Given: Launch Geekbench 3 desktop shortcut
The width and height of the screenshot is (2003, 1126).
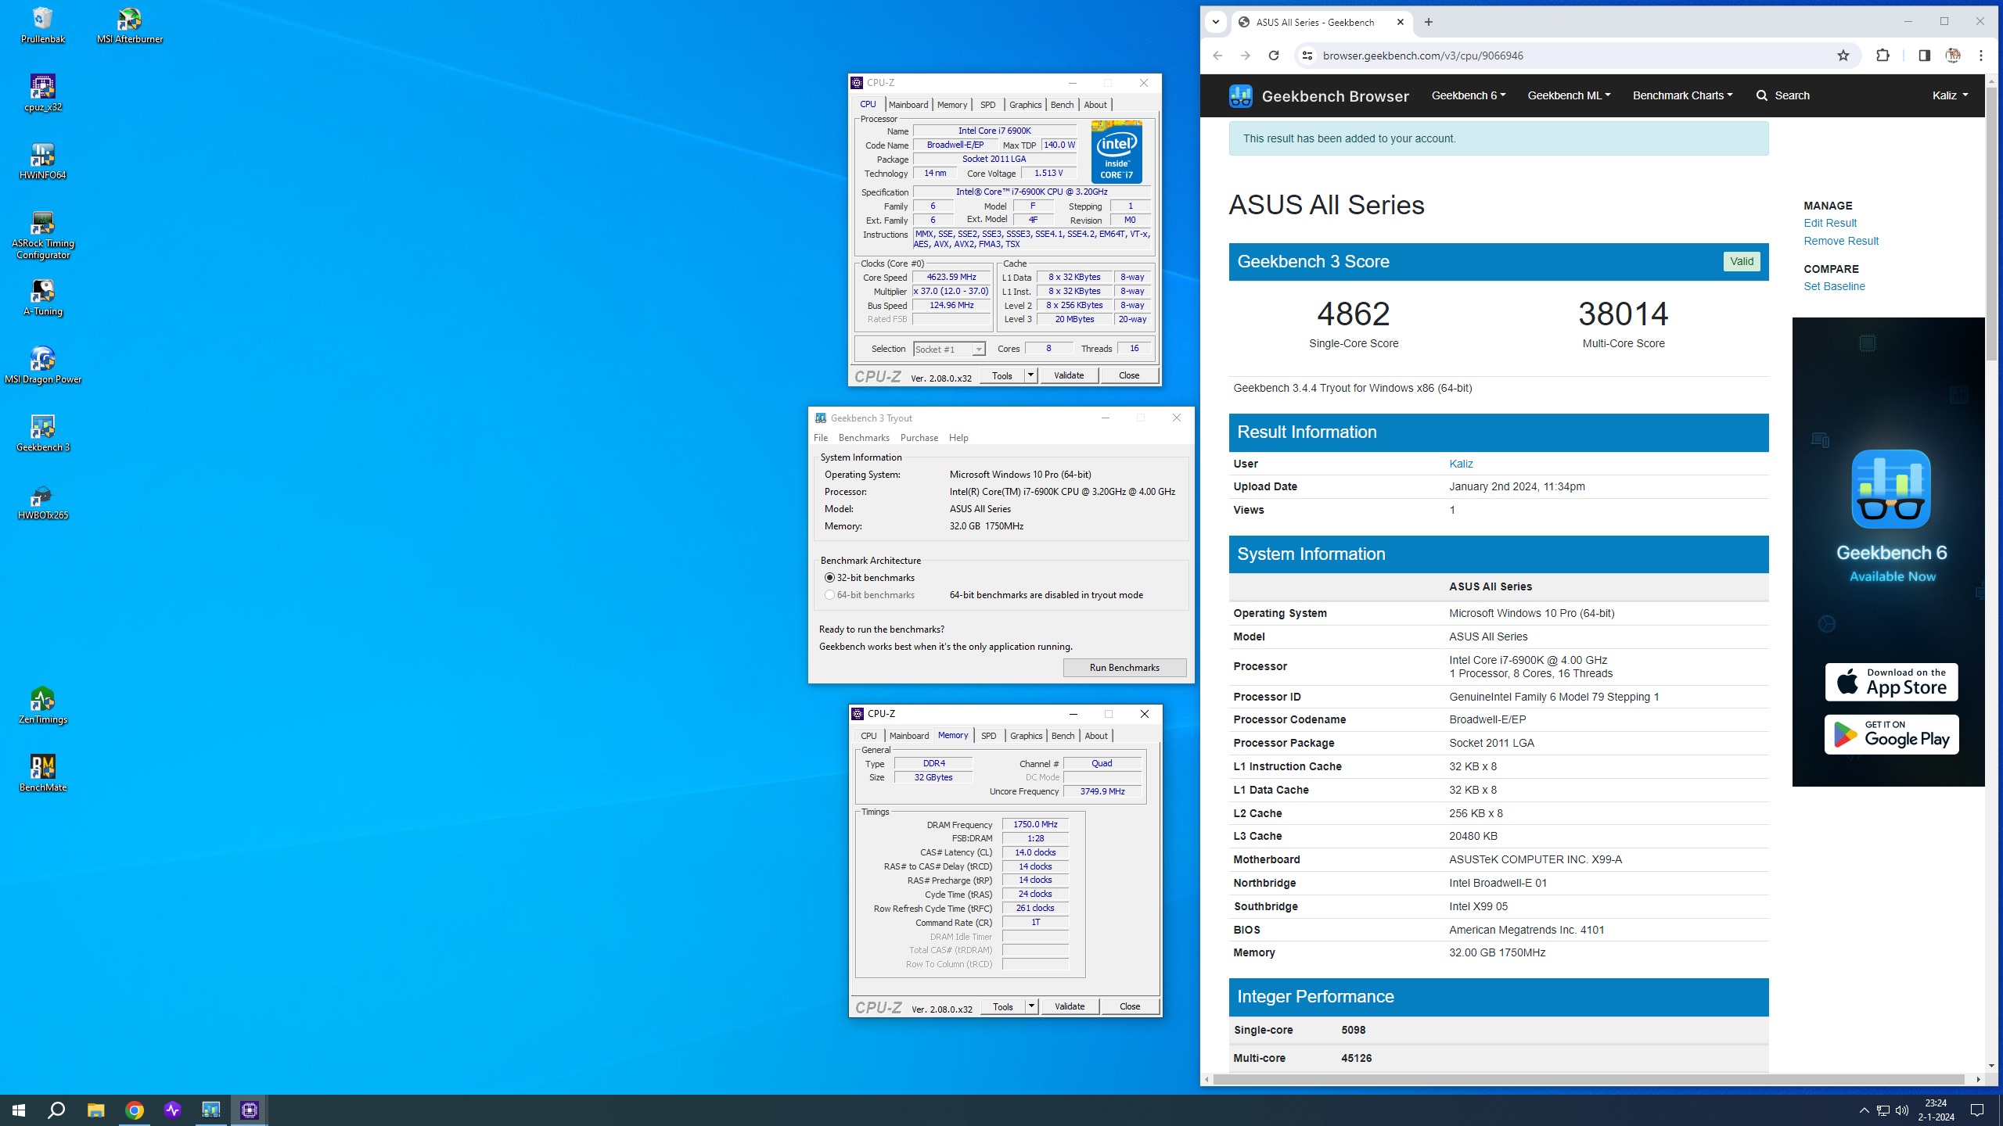Looking at the screenshot, I should 43,433.
